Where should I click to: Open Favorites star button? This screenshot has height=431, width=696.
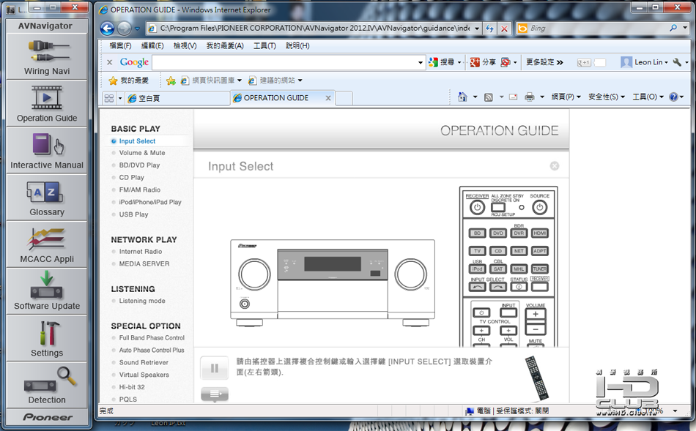(129, 80)
